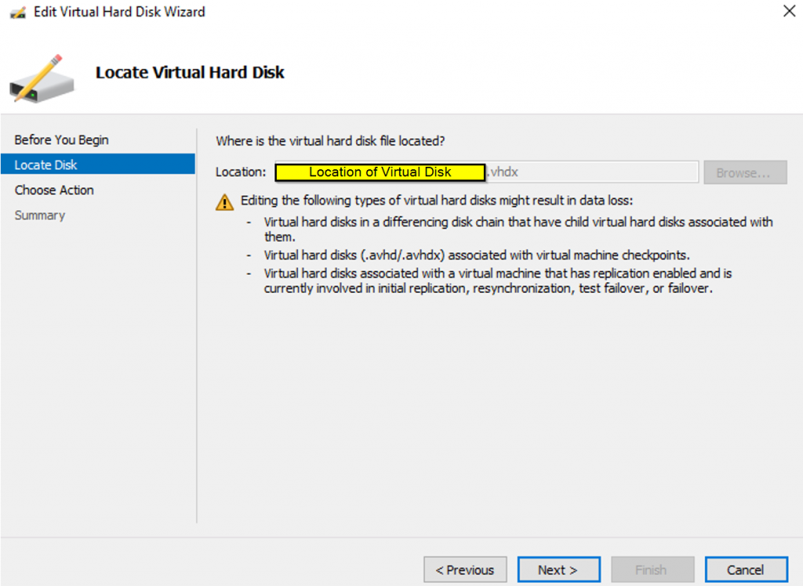Click the Locate Virtual Hard Disk heading

[190, 73]
